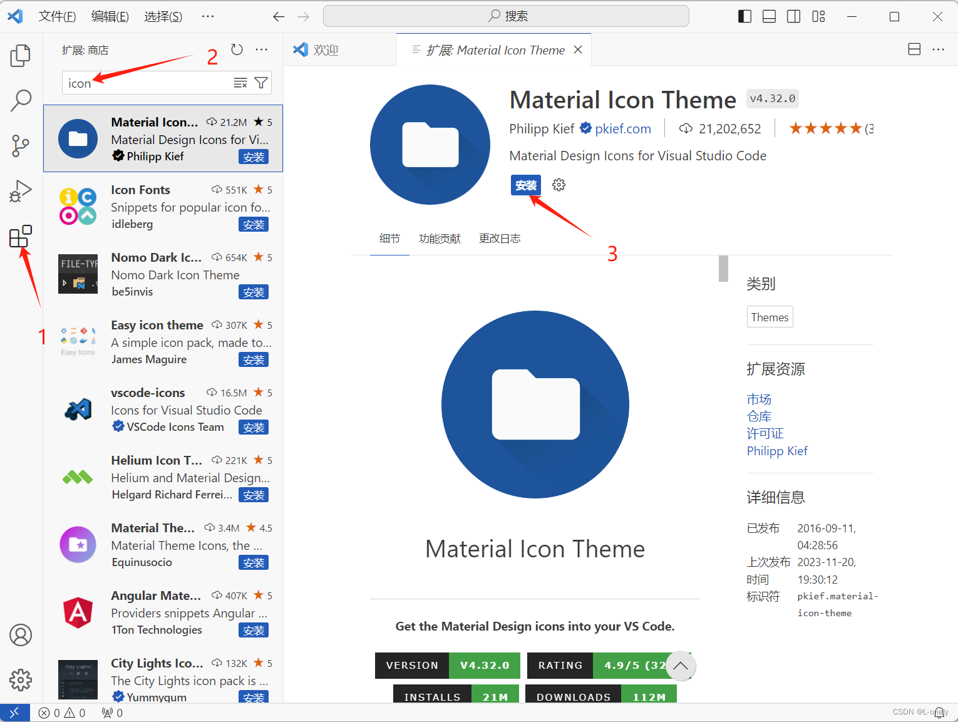Select vscode-icons extension in list

163,409
